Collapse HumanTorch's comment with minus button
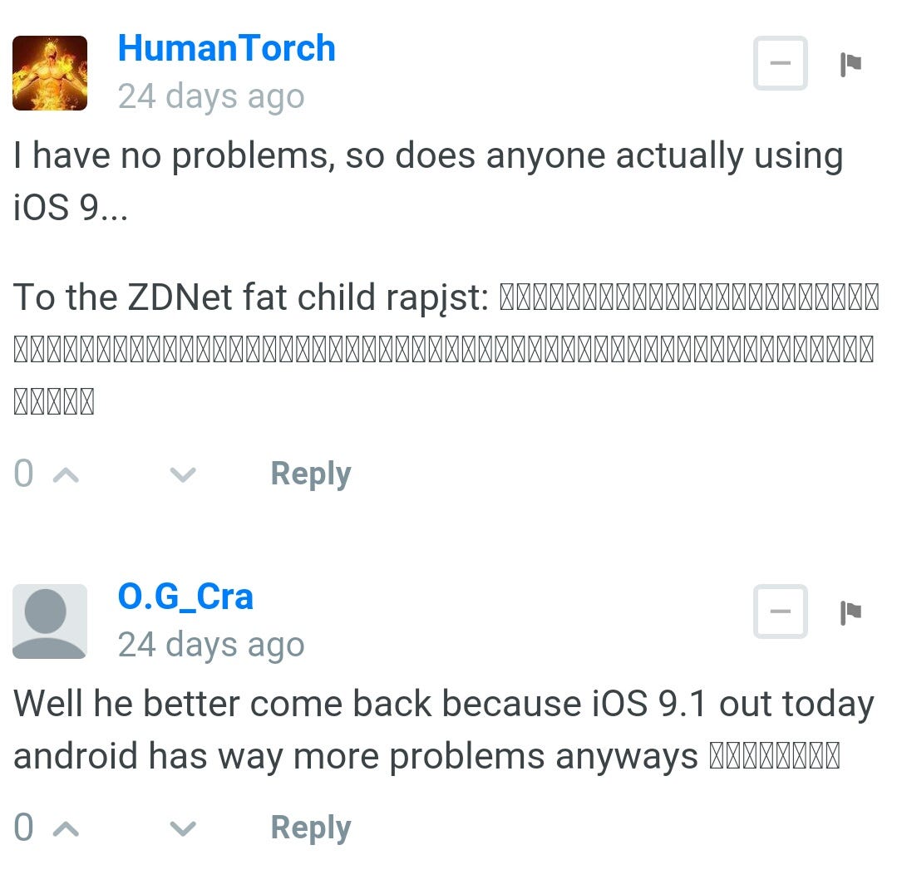This screenshot has height=894, width=897. coord(781,63)
